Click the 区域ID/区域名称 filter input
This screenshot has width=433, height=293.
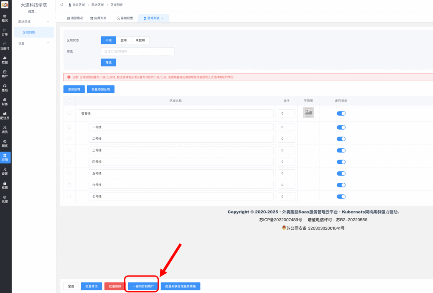pos(137,51)
